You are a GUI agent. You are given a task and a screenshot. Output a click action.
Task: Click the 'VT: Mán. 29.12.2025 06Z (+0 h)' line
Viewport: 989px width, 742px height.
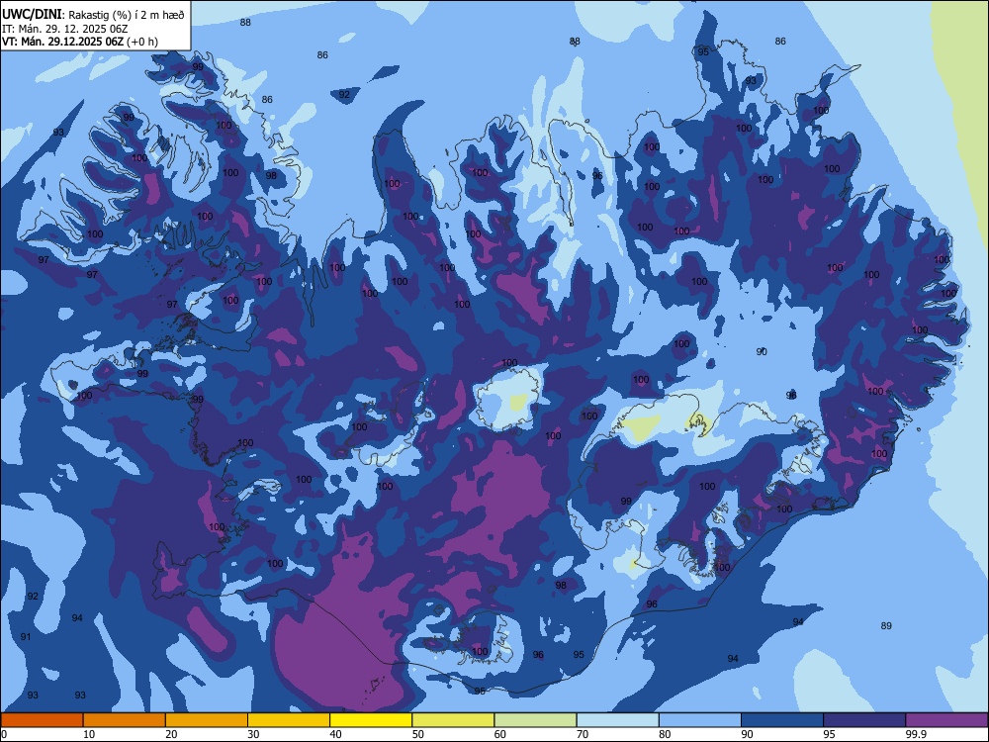[x=80, y=42]
